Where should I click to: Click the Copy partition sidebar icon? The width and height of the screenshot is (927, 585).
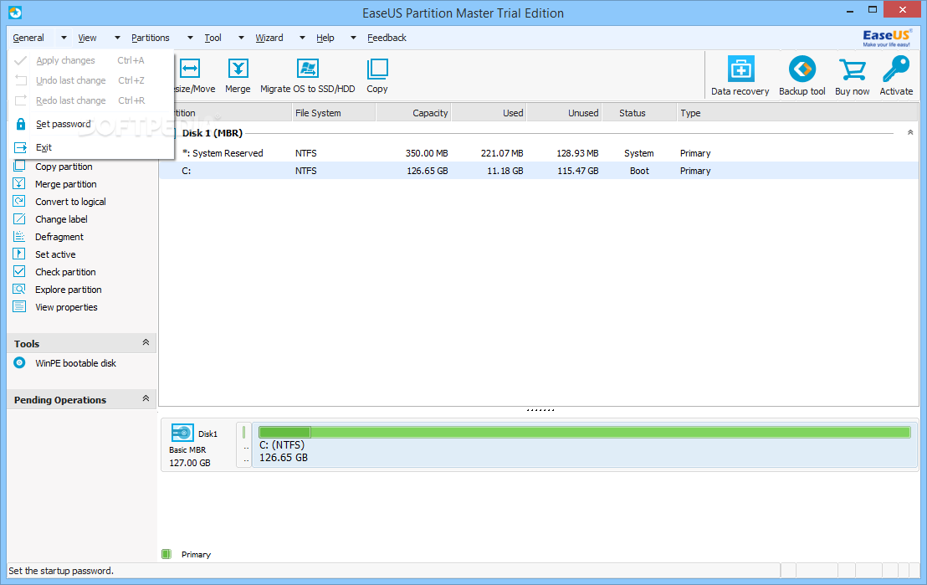point(19,167)
